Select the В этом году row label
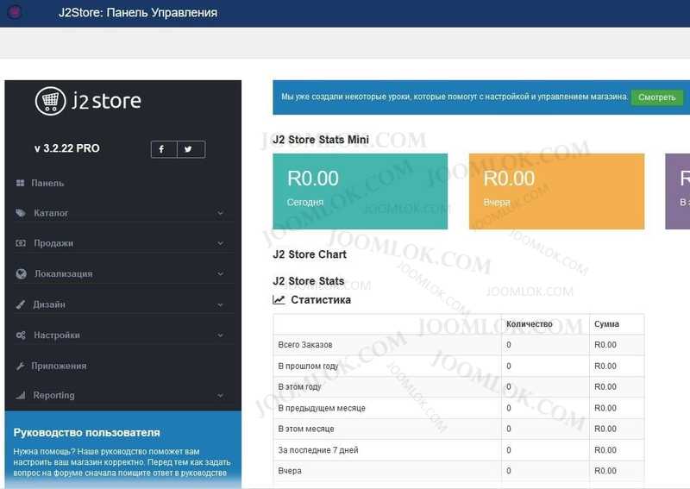This screenshot has height=489, width=690. point(299,387)
